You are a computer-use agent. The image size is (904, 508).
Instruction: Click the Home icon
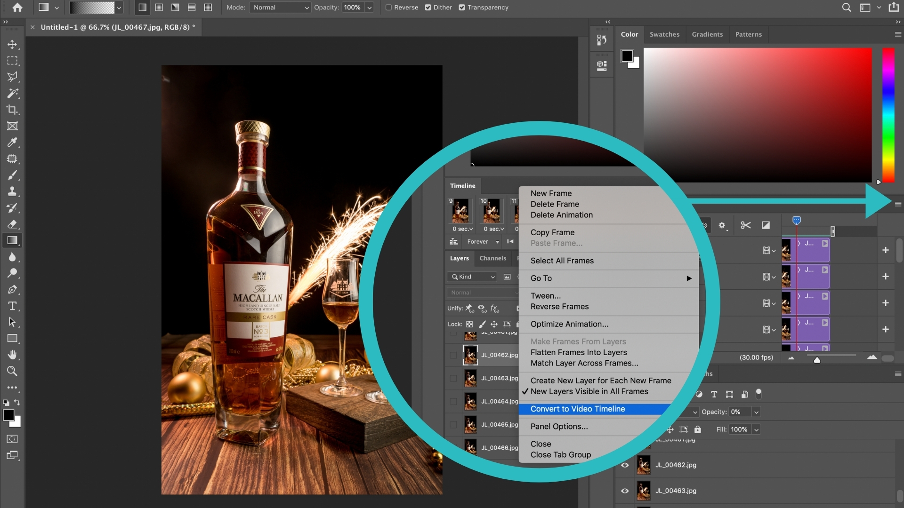pyautogui.click(x=17, y=8)
